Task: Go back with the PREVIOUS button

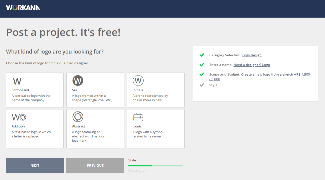Action: 95,165
